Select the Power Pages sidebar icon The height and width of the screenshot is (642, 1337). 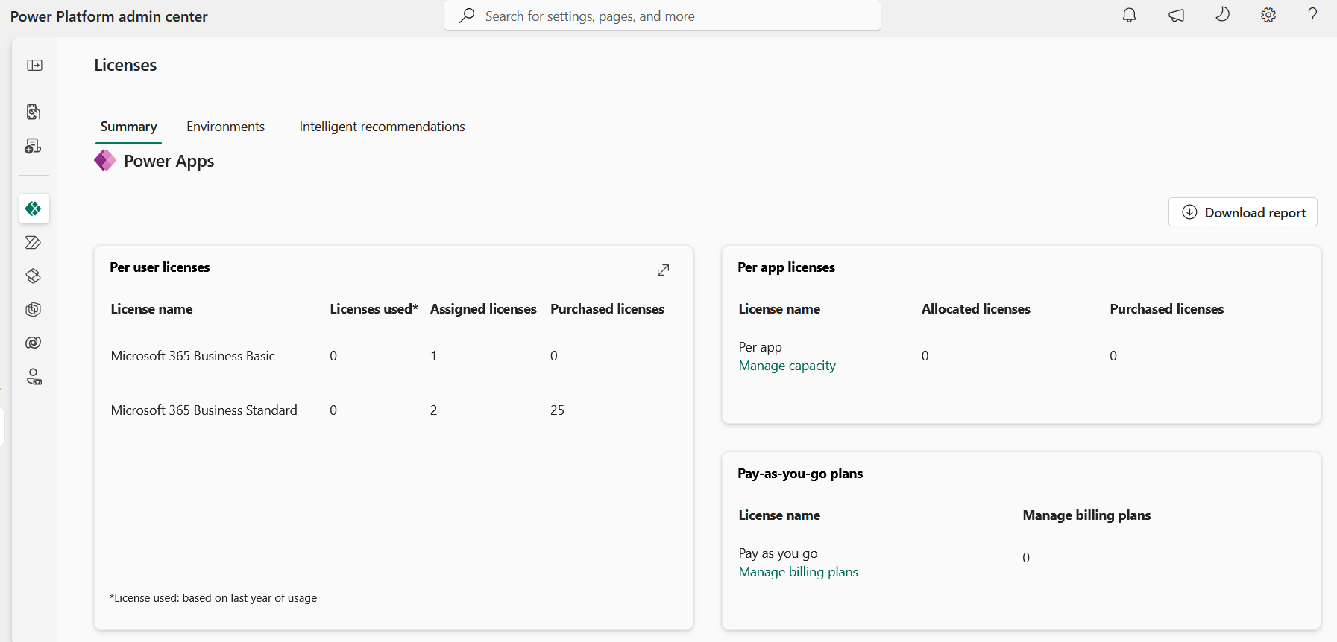click(x=34, y=276)
